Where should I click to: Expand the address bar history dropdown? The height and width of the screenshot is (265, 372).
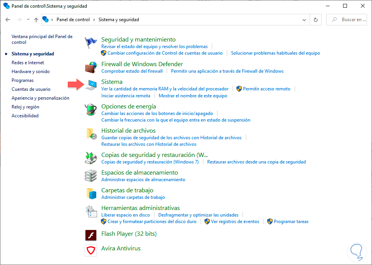tap(304, 20)
